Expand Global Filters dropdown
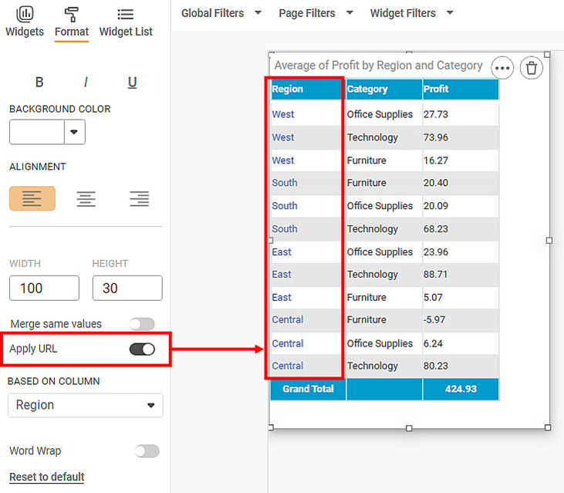This screenshot has height=493, width=564. pos(221,13)
